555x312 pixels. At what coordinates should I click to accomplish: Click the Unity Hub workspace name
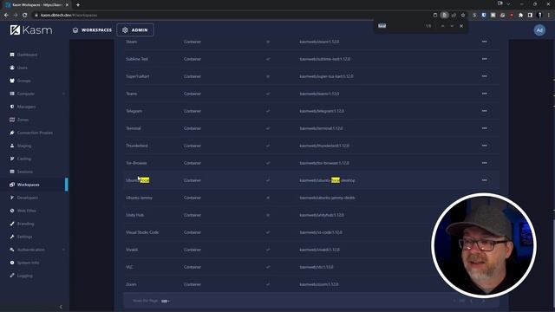134,215
